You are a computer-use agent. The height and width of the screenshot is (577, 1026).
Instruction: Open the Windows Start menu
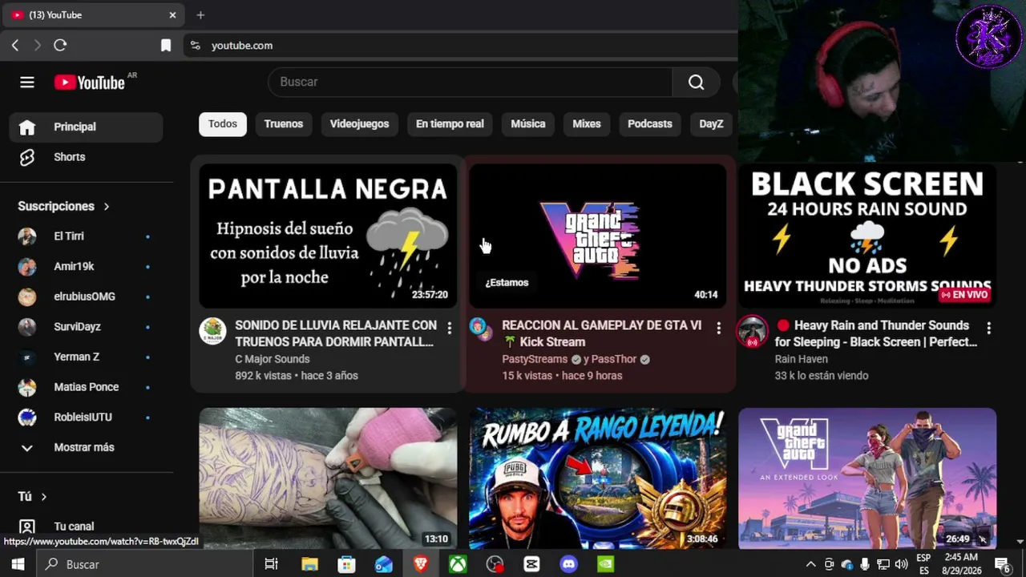[x=18, y=564]
